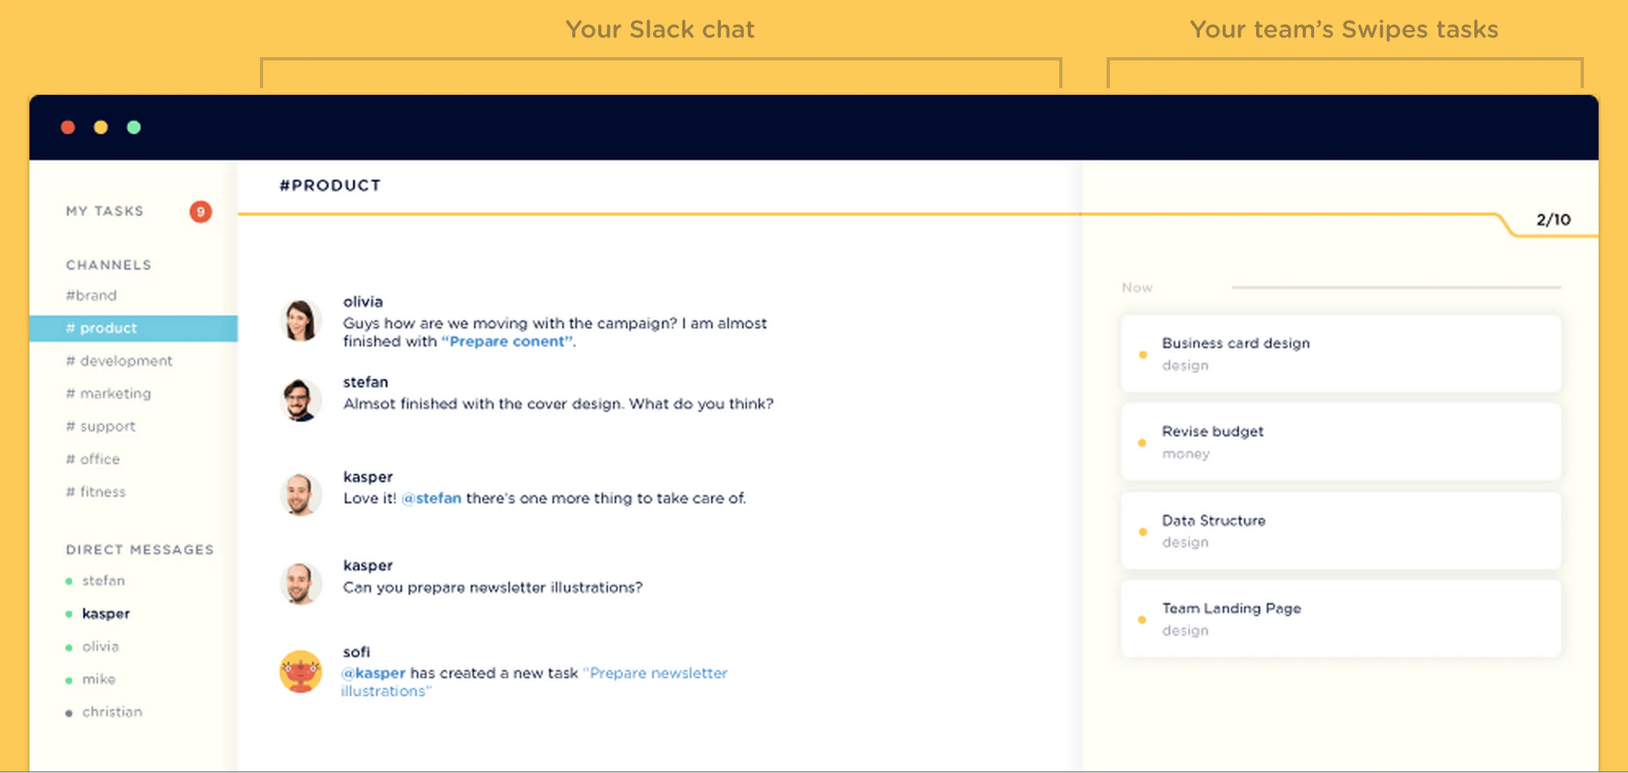
Task: Open the Data Structure task card
Action: click(1341, 530)
